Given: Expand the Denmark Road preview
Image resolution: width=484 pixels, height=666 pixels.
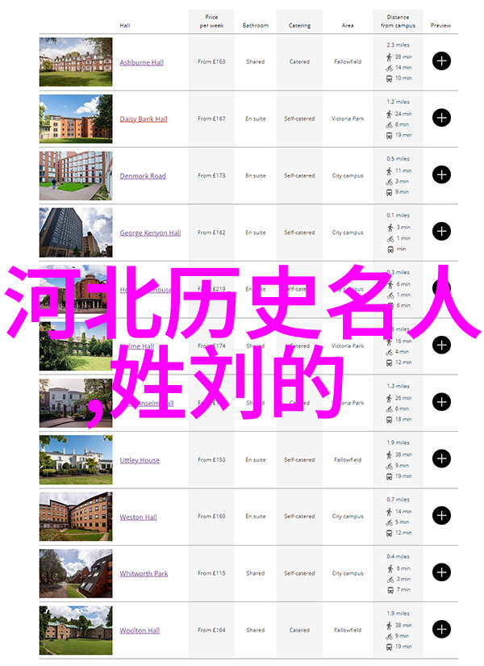Looking at the screenshot, I should click(441, 175).
